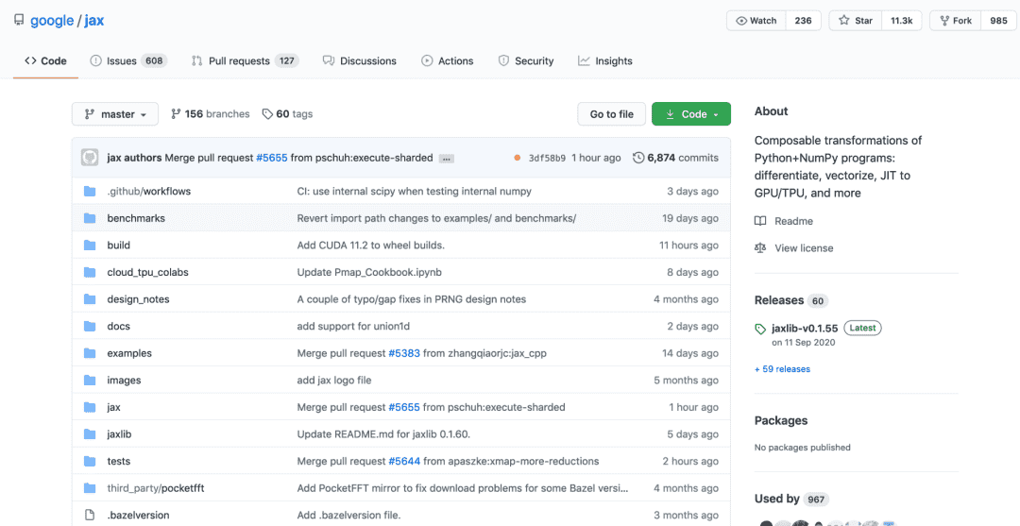1020x526 pixels.
Task: Click the branches icon showing 156 branches
Action: coord(176,114)
